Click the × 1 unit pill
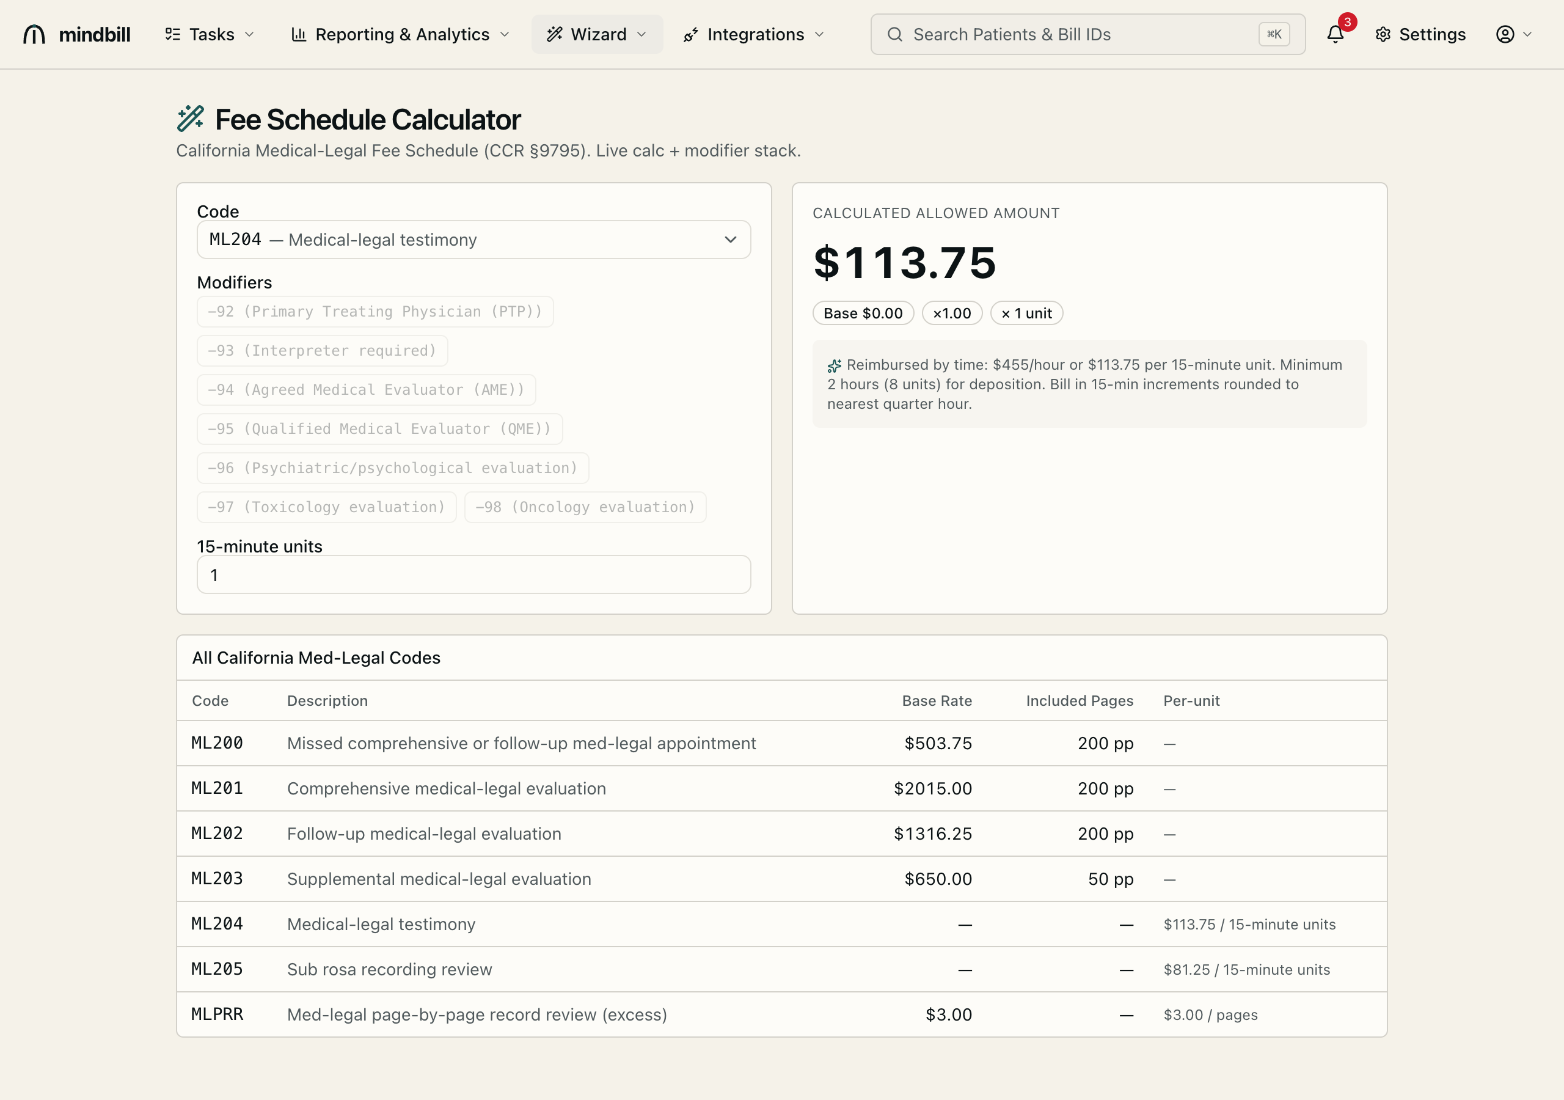Screen dimensions: 1564x1100 [x=1026, y=313]
